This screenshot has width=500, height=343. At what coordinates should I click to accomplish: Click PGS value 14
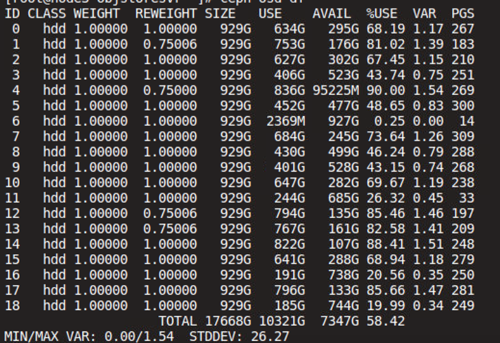(466, 121)
